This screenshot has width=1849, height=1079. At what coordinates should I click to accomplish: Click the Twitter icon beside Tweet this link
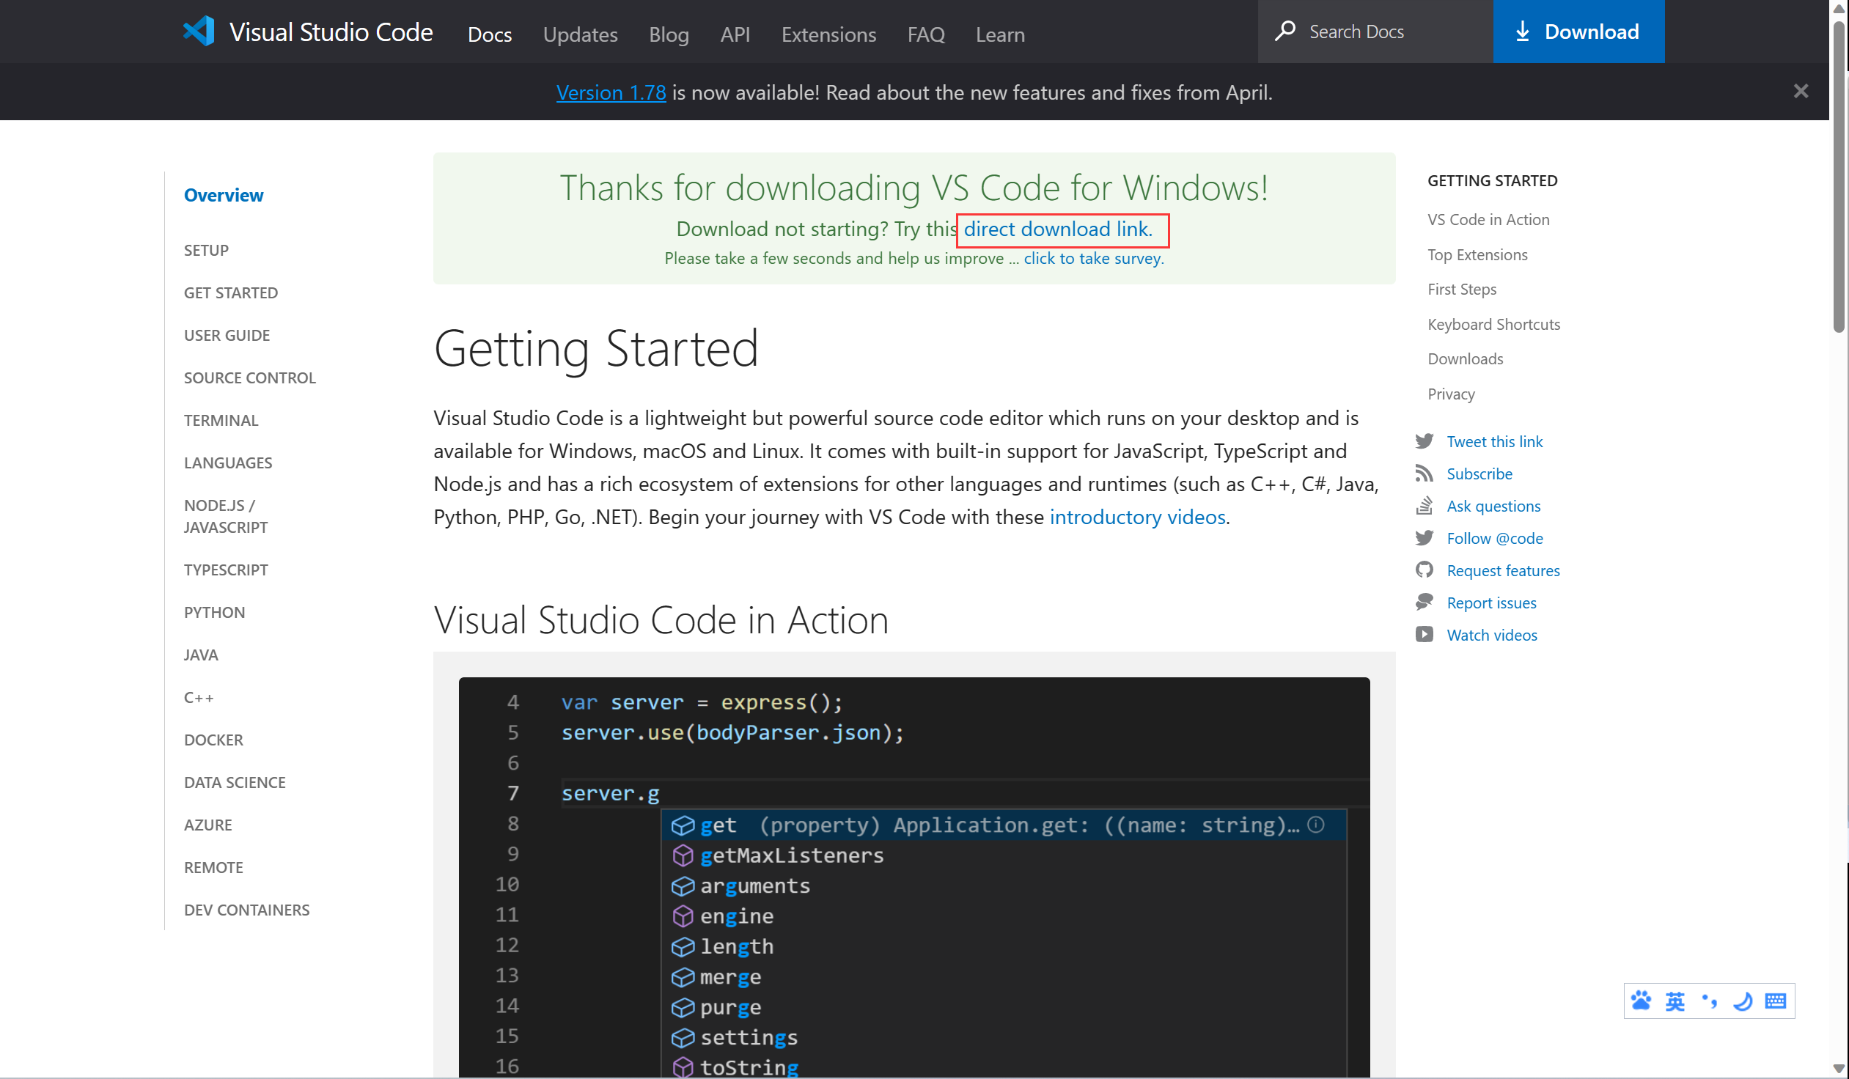pos(1425,441)
